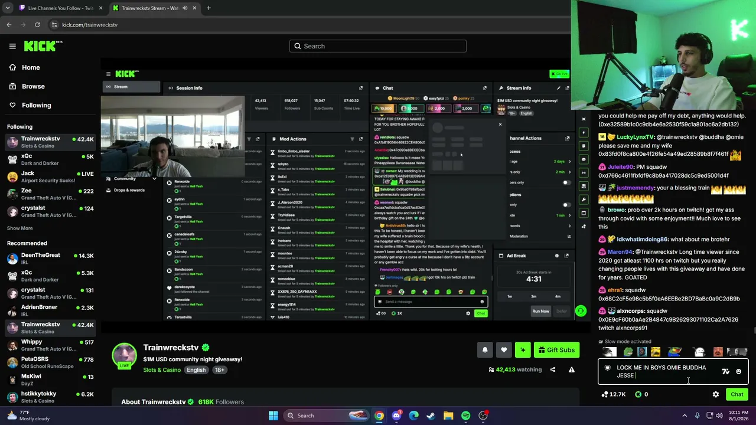Open Whippy recommended channel
Viewport: 756px width, 425px height.
pyautogui.click(x=50, y=345)
